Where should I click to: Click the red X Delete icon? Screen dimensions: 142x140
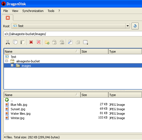tap(31, 42)
